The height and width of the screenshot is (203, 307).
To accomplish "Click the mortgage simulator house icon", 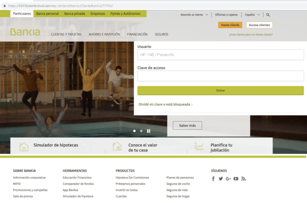I will (x=24, y=146).
